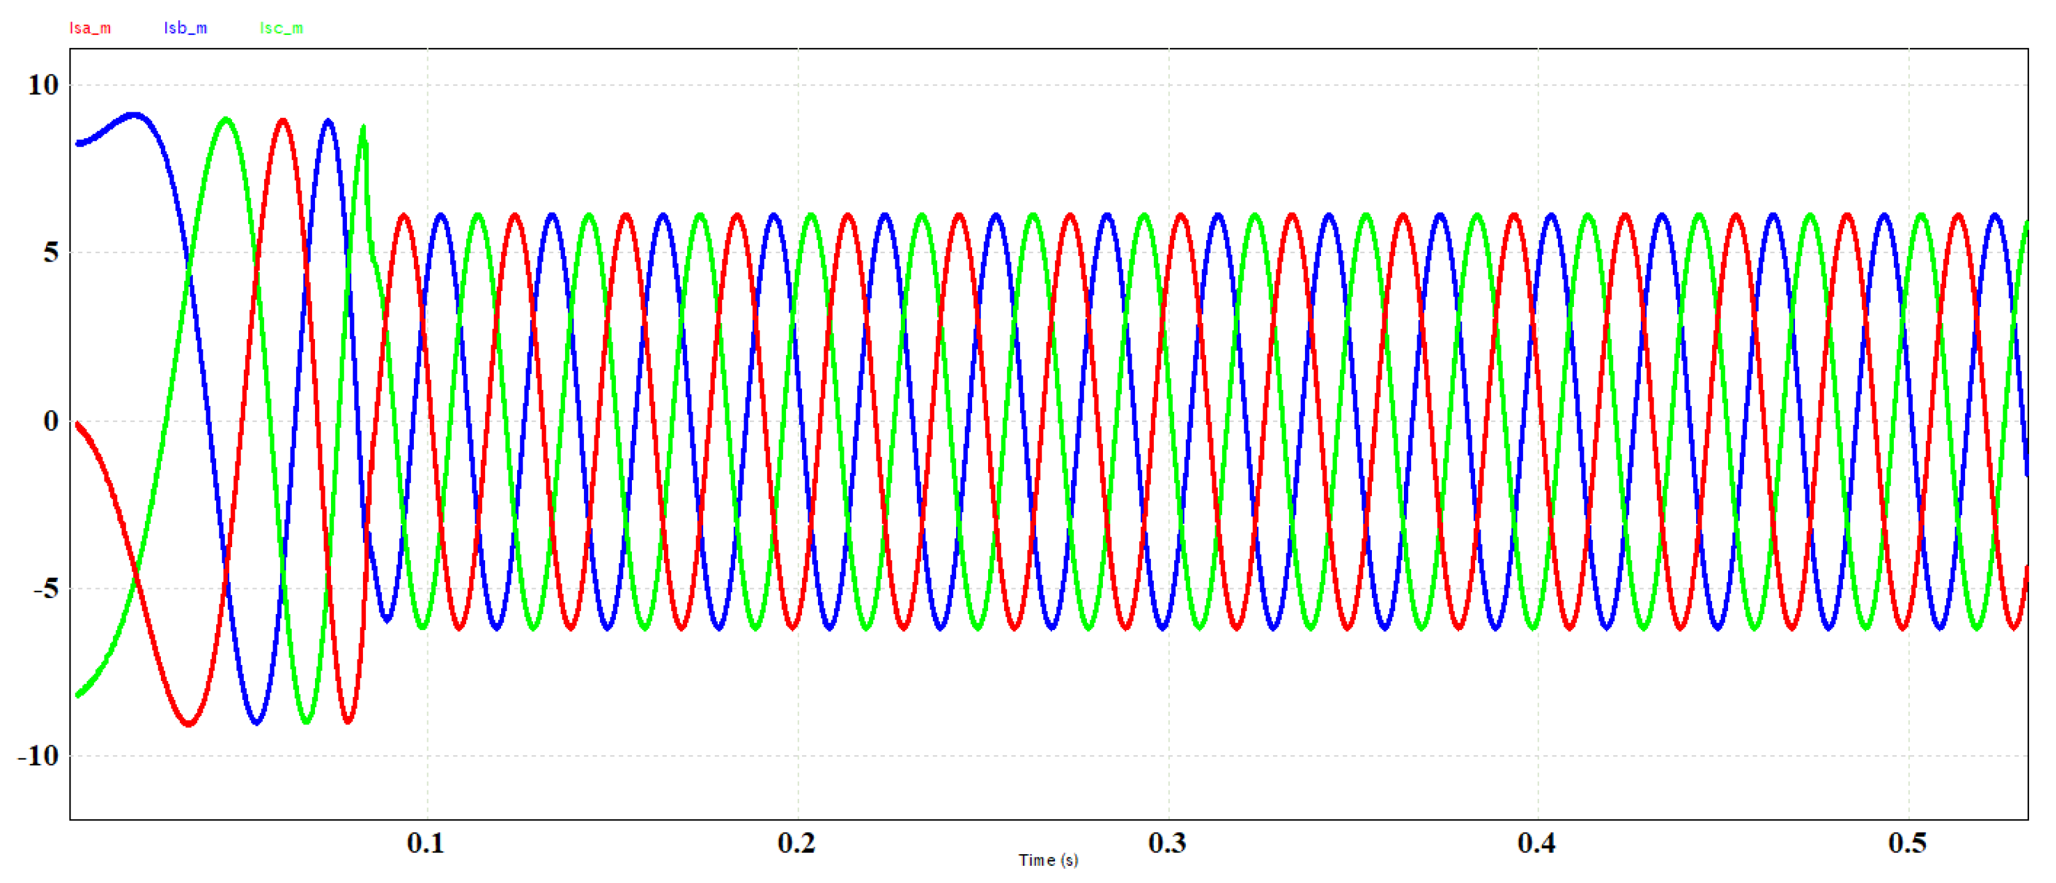
Task: Click the 0.1 time axis label
Action: click(426, 843)
